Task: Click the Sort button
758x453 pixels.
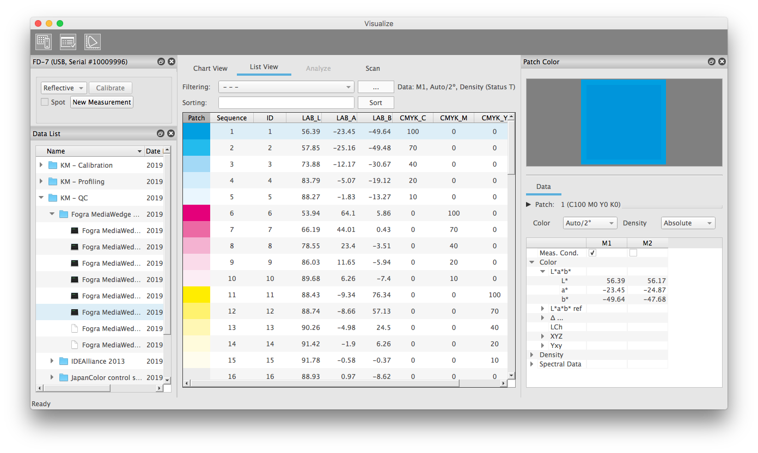Action: point(376,103)
